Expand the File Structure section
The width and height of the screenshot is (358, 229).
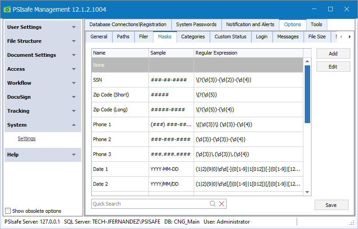coord(43,41)
